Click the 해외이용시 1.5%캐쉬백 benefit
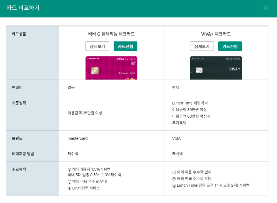The height and width of the screenshot is (203, 277). 89,169
